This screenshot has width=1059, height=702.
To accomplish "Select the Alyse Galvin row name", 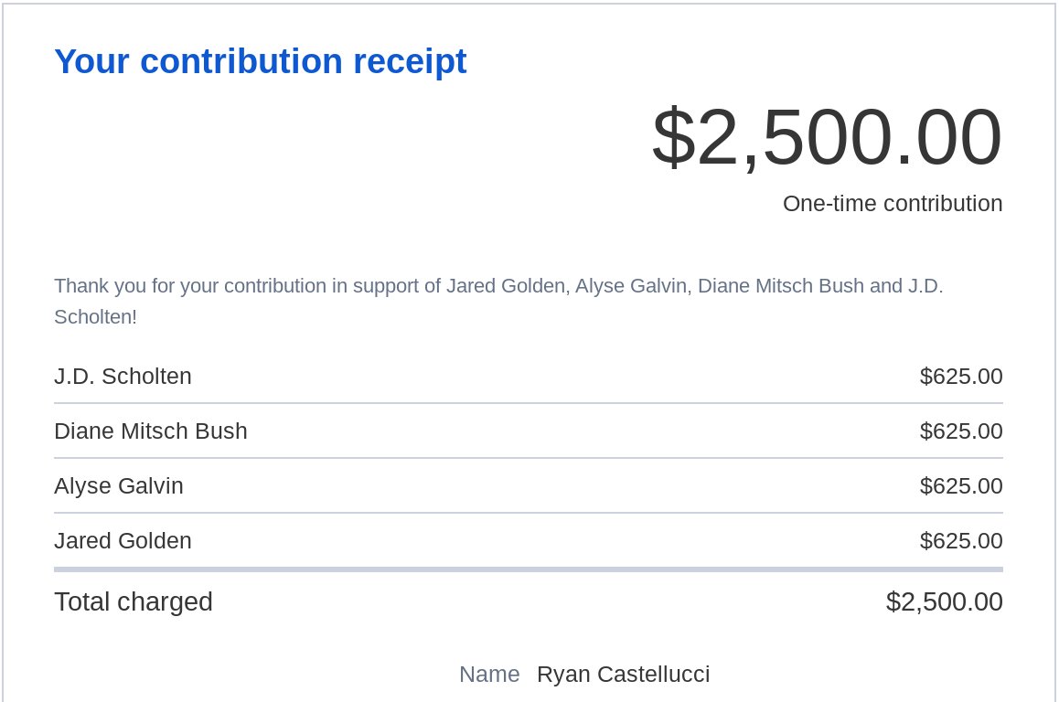I will click(x=119, y=486).
